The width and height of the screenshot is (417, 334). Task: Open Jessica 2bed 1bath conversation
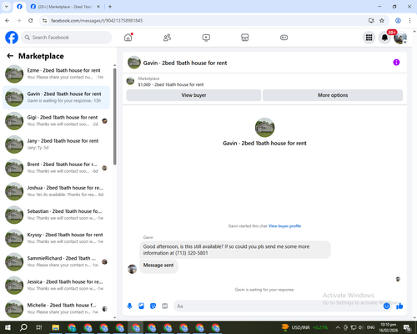(57, 285)
